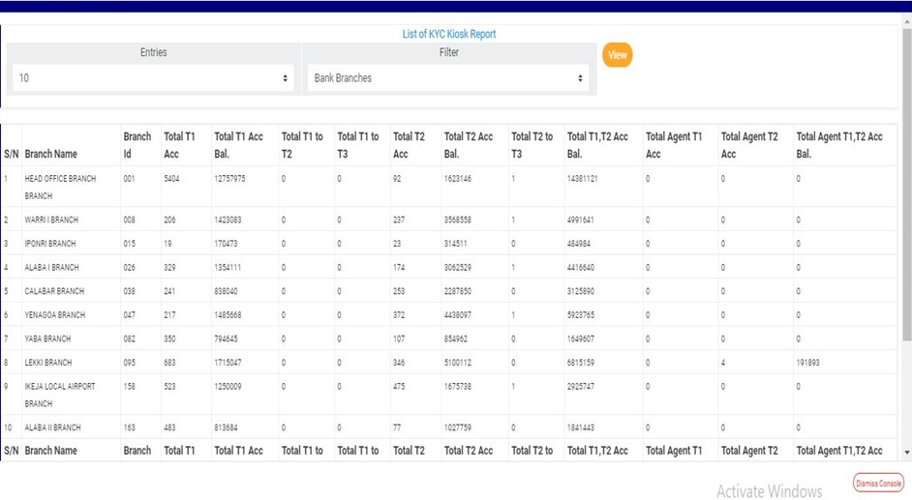Screen dimensions: 912x500
Task: Open the Bank Branches filter dropdown
Action: point(447,78)
